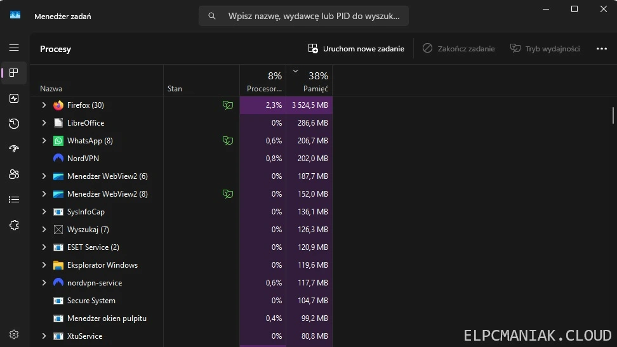The height and width of the screenshot is (347, 617).
Task: Open the Services page in sidebar
Action: point(14,225)
